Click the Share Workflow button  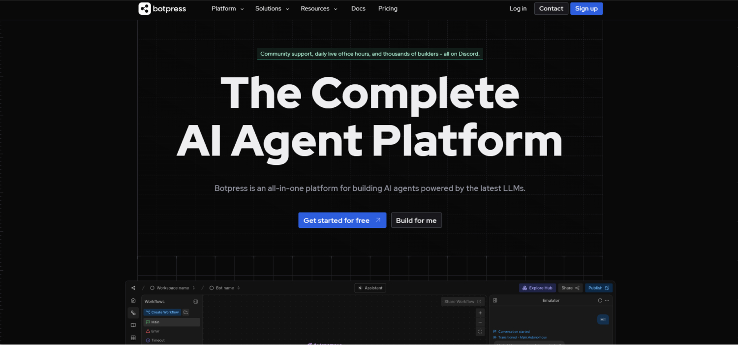click(x=463, y=302)
